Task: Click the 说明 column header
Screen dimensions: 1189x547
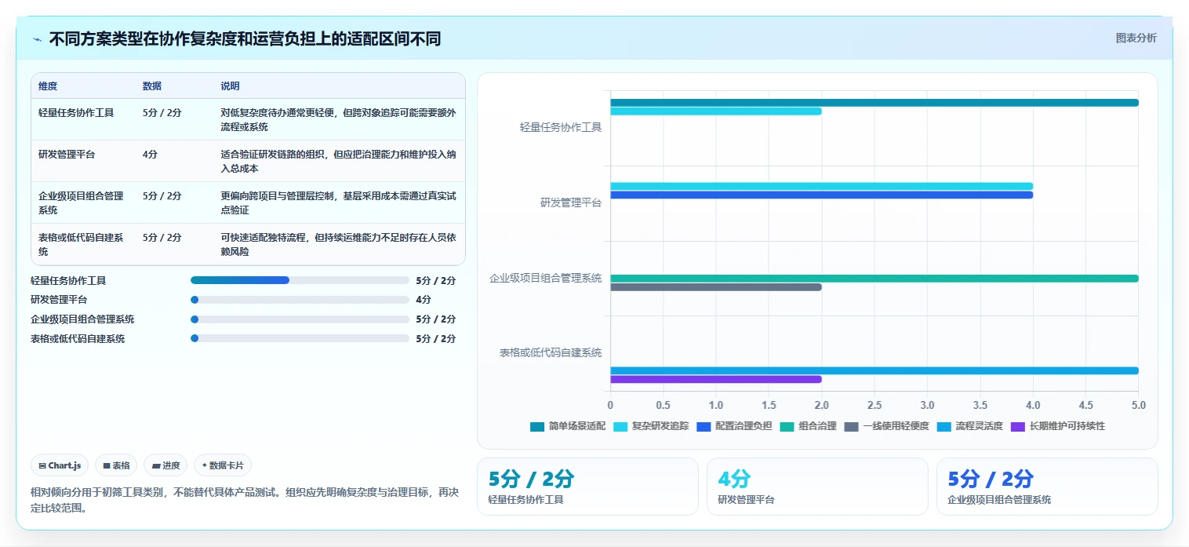Action: point(230,86)
